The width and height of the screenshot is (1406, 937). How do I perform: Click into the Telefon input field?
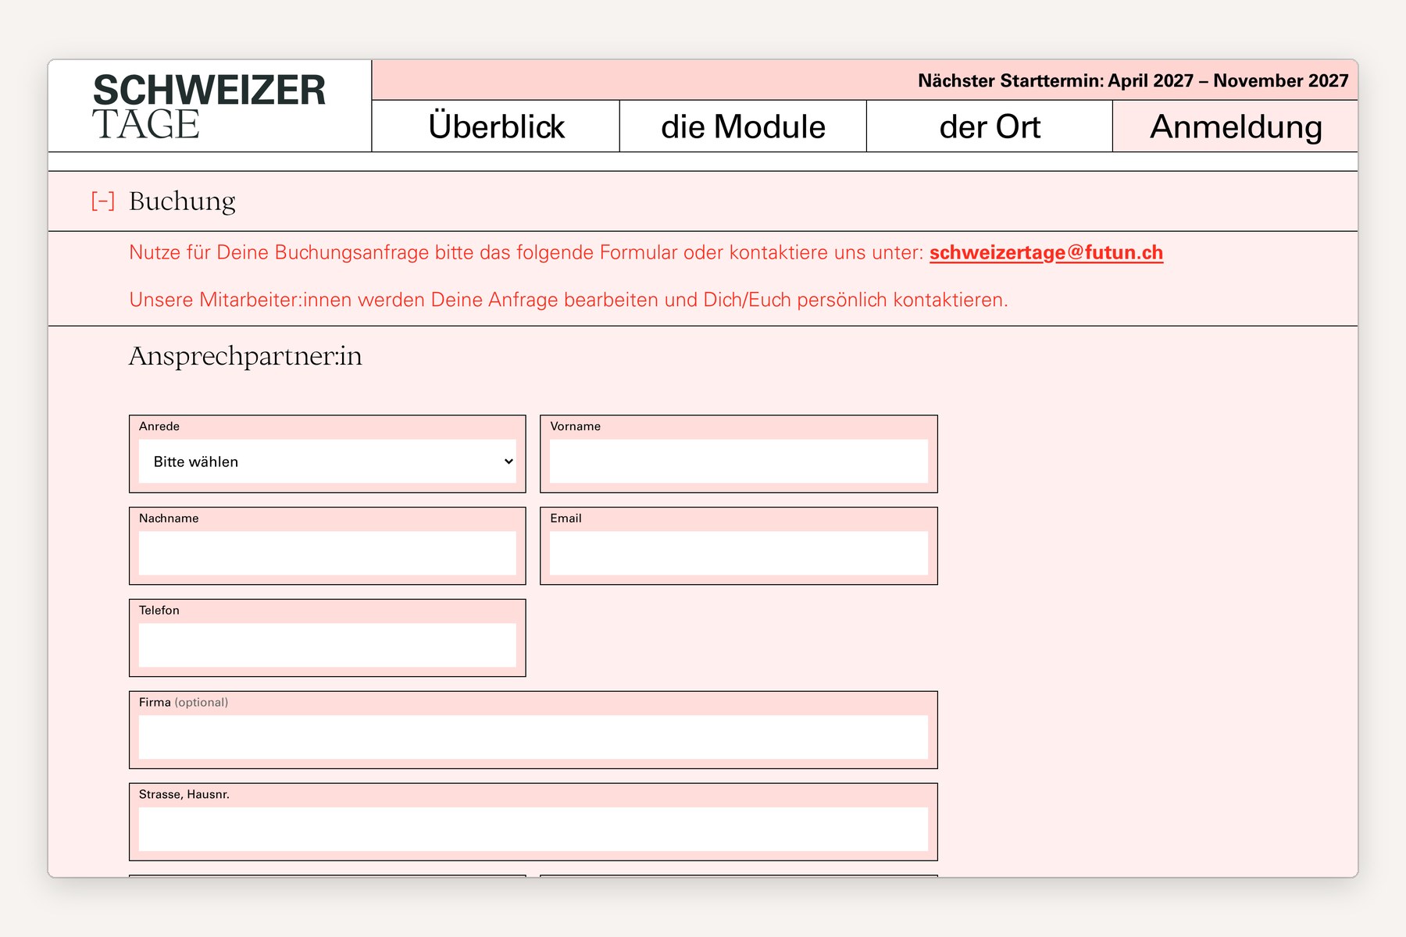tap(327, 646)
